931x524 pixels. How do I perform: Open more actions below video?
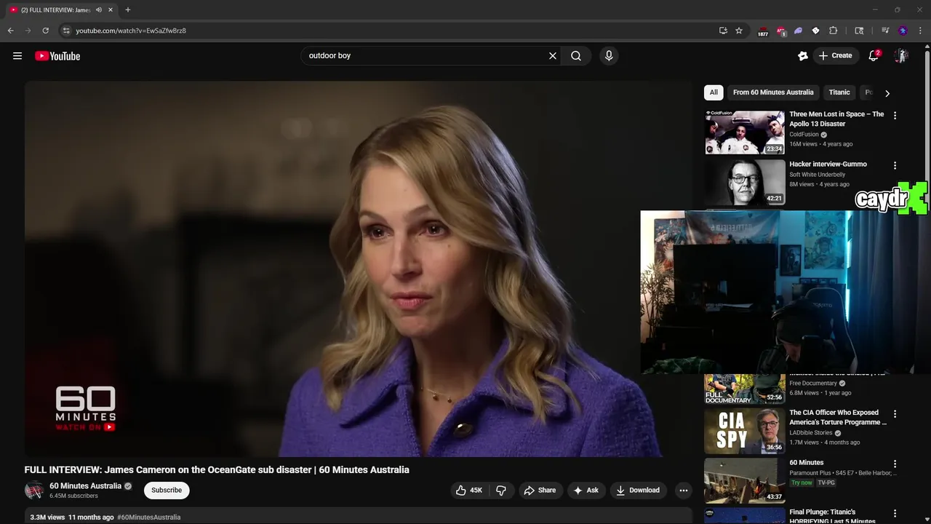click(683, 491)
